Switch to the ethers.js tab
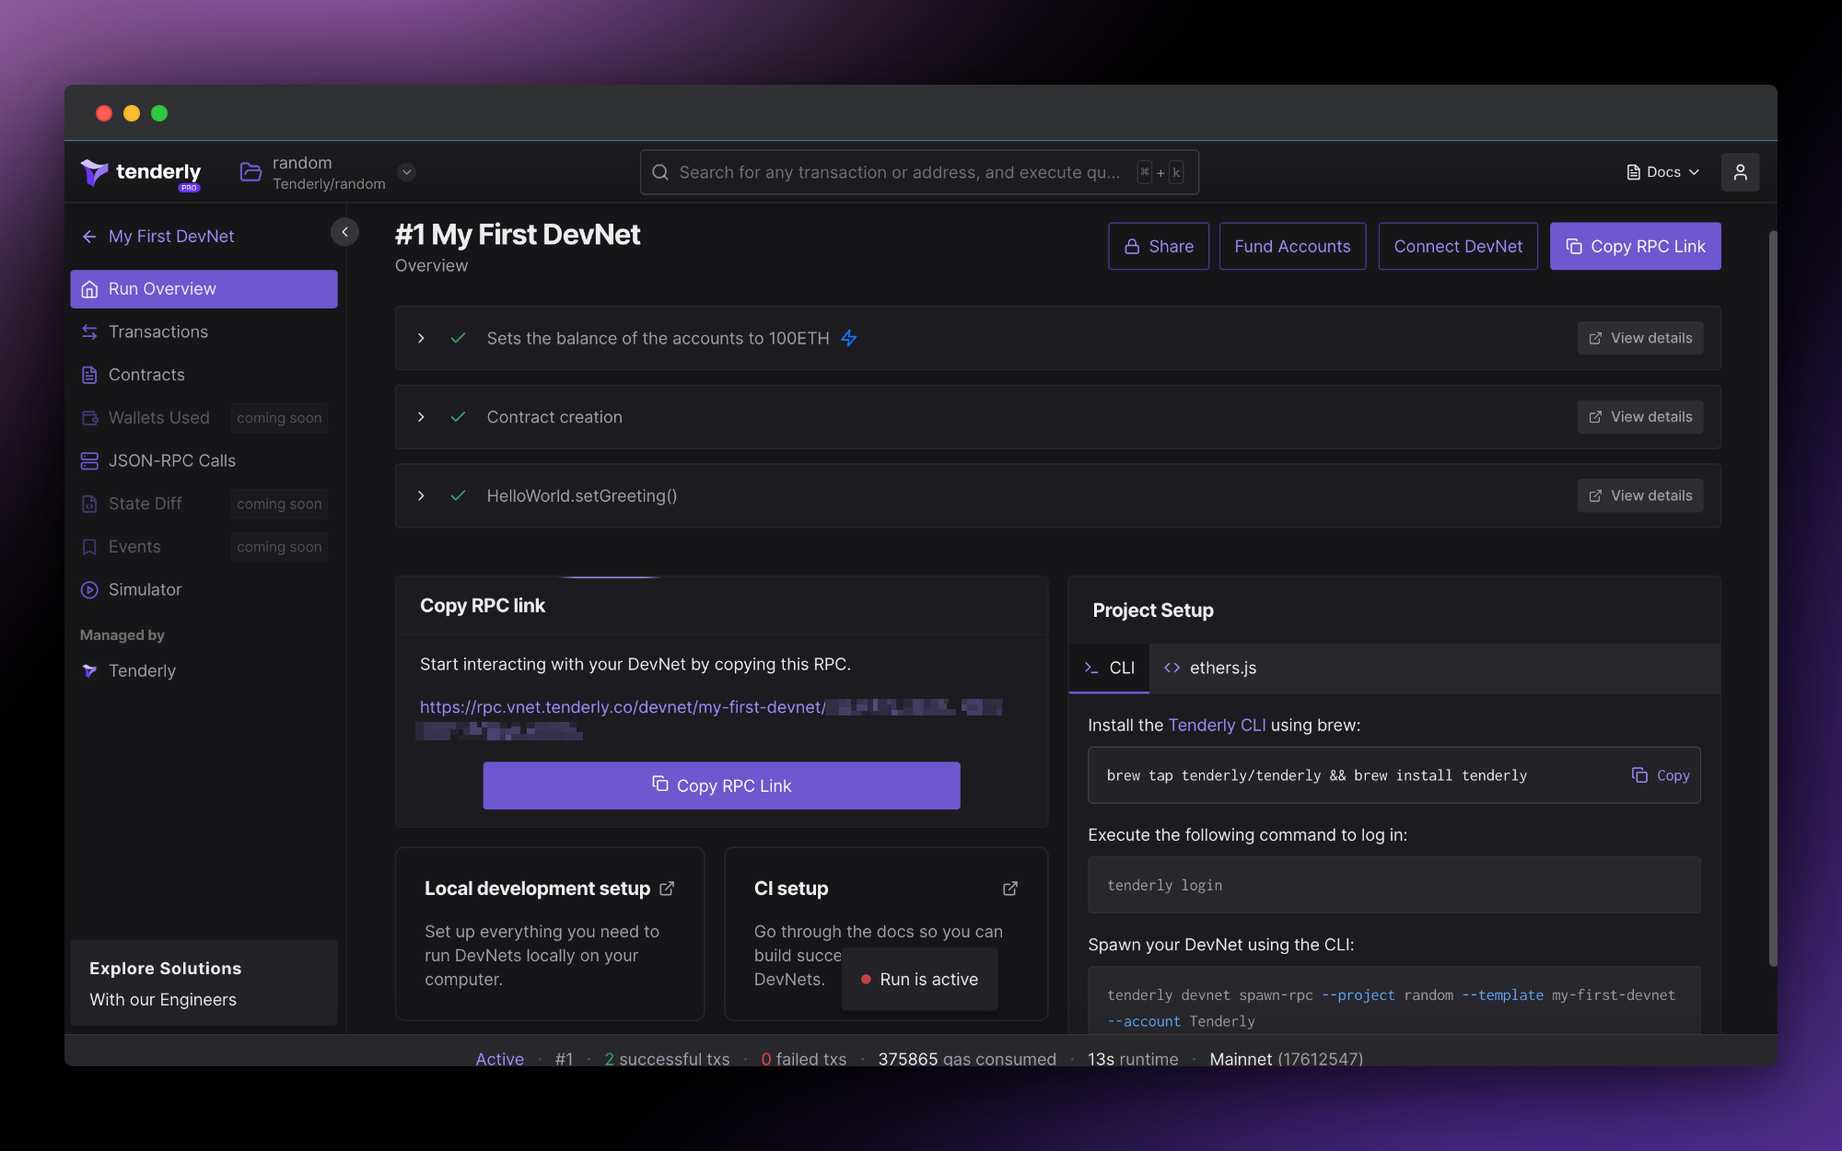The width and height of the screenshot is (1842, 1151). tap(1210, 668)
